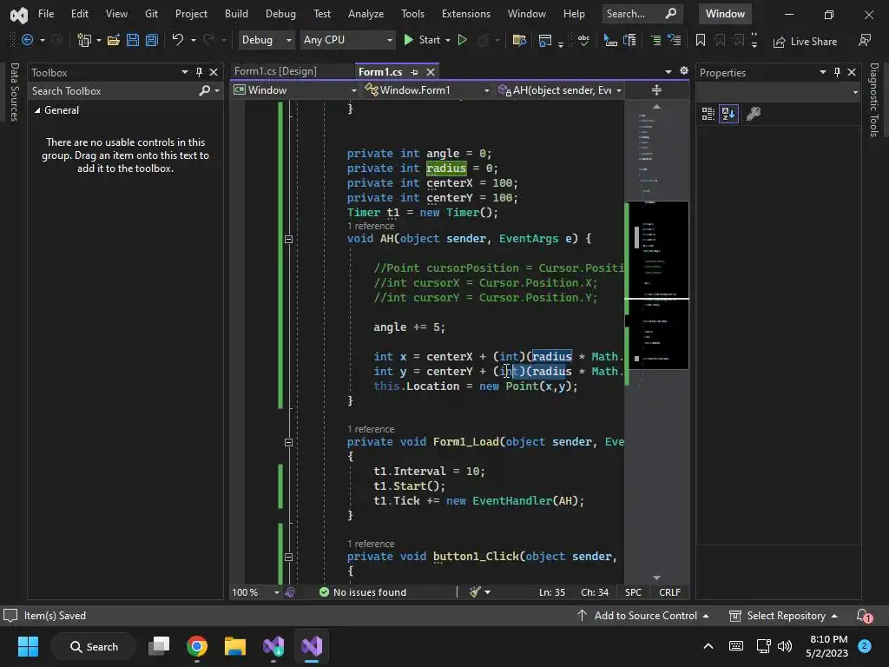
Task: Click the Categorized view icon in Properties
Action: point(708,114)
